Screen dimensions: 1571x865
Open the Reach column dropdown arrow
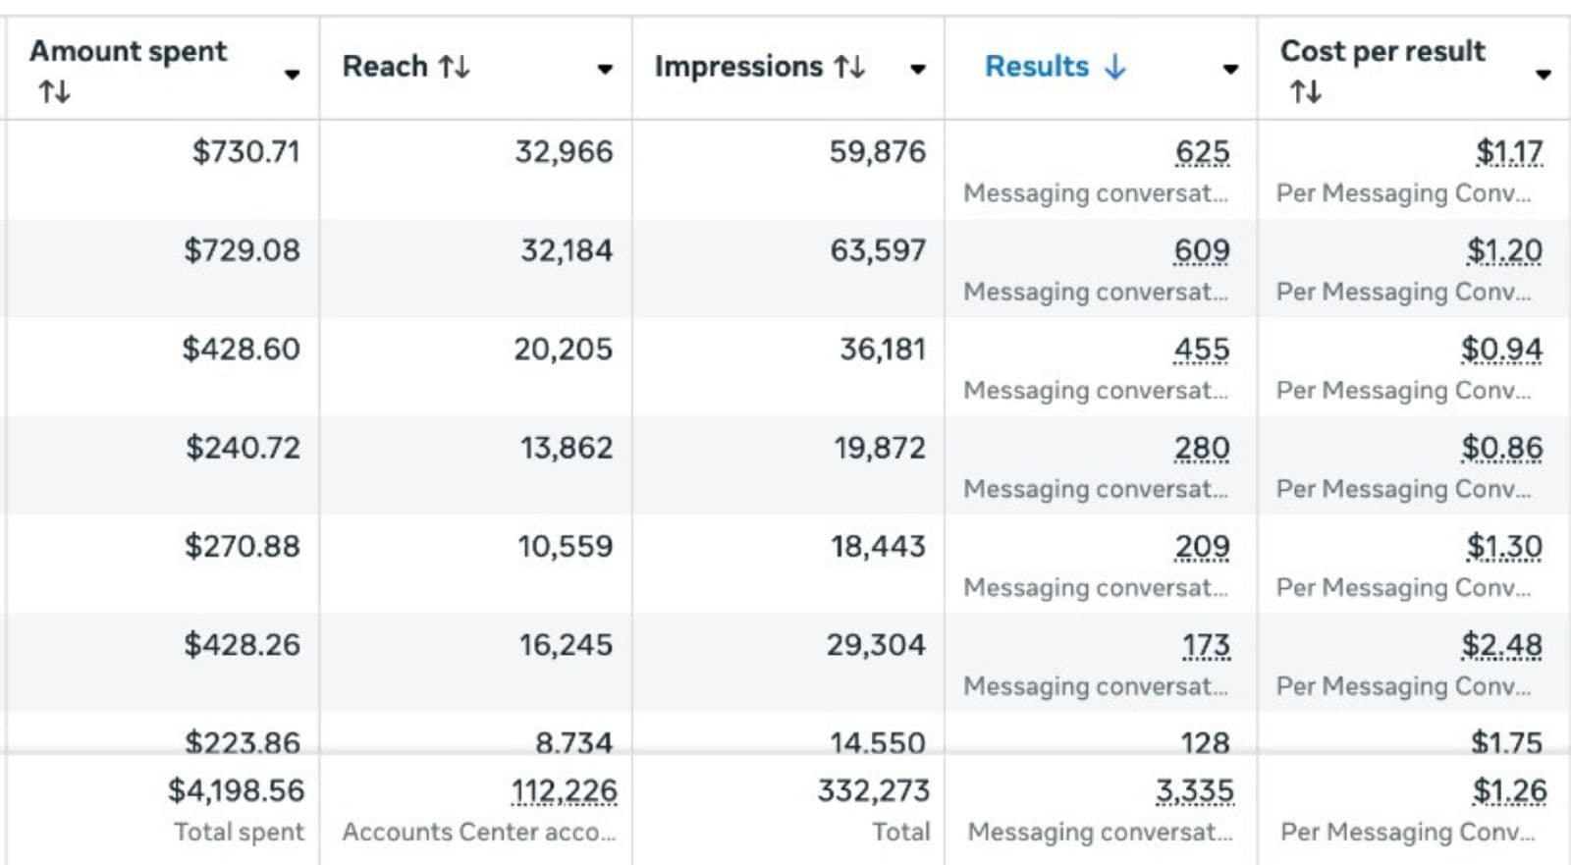[x=605, y=69]
